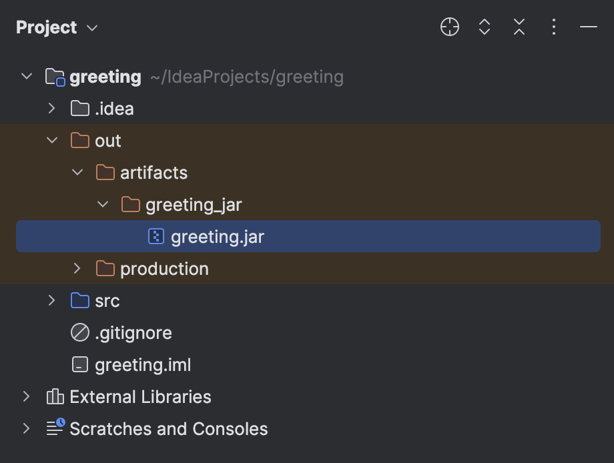This screenshot has height=463, width=614.
Task: Select the greeting.jar file
Action: click(x=216, y=236)
